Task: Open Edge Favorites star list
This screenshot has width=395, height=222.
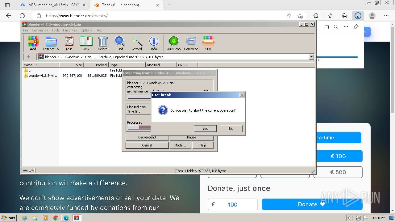Action: 331,16
